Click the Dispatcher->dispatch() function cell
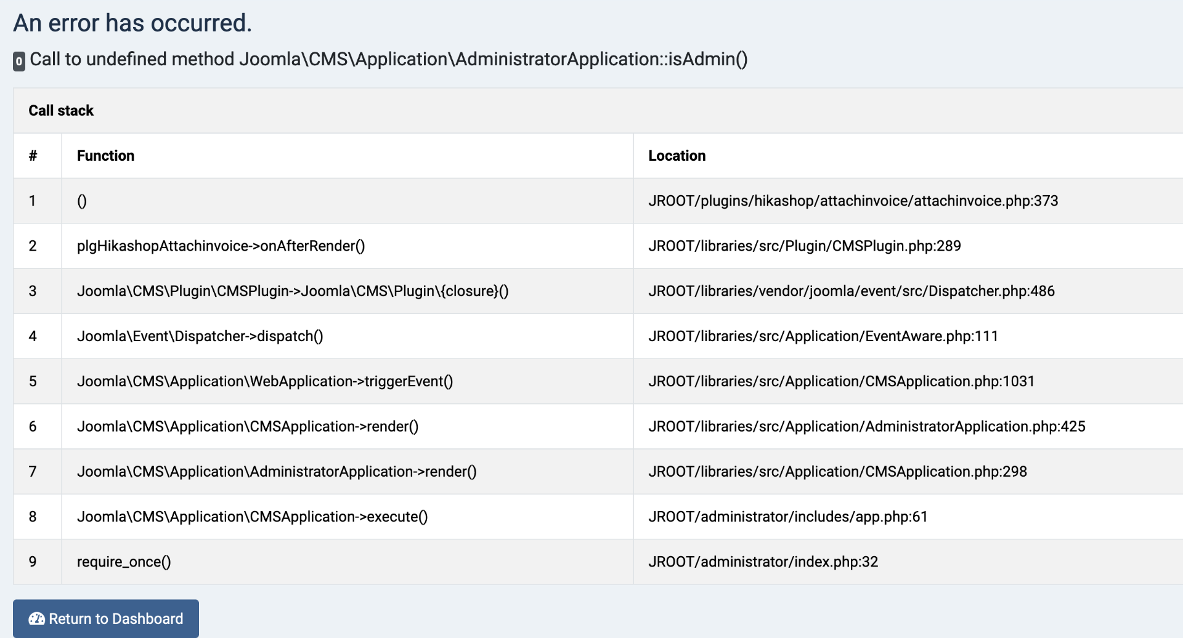 coord(200,336)
